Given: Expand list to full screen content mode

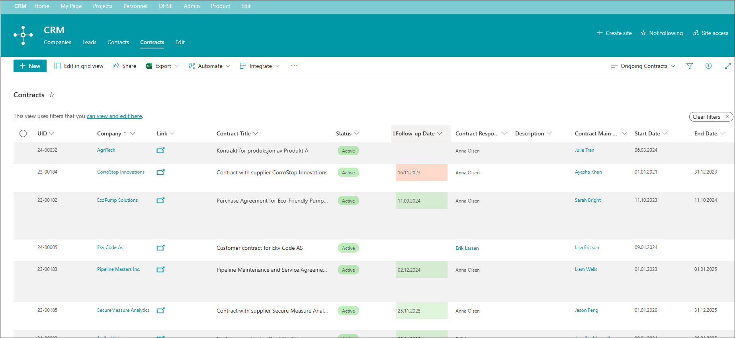Looking at the screenshot, I should pos(728,66).
